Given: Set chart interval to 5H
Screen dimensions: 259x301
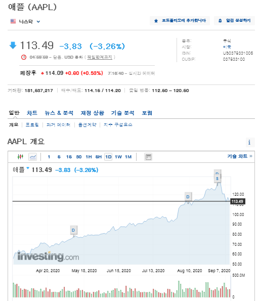Looking at the screenshot, I should [99, 157].
